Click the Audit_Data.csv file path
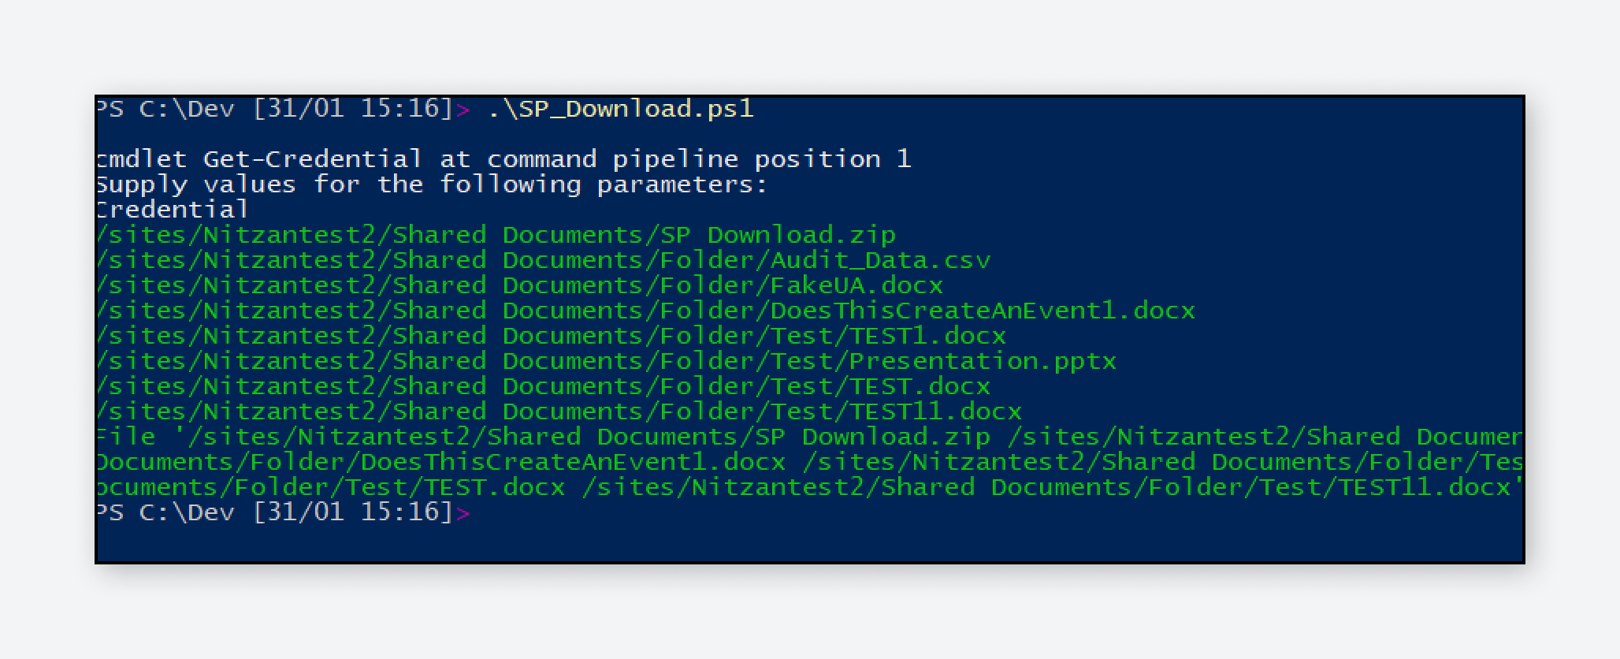 pos(879,260)
